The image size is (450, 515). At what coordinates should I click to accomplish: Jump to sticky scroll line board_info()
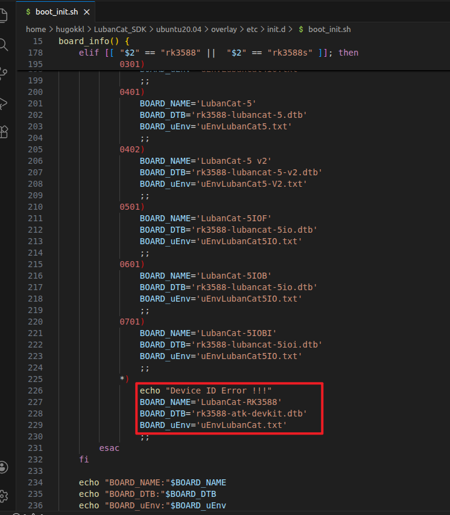coord(93,41)
